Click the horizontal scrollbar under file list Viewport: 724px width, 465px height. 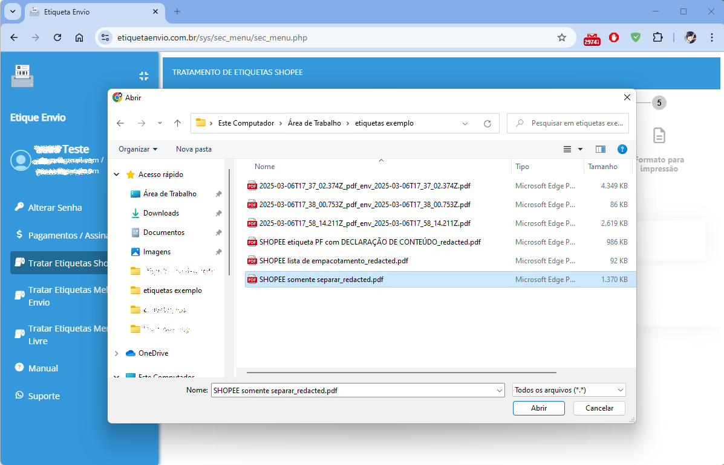point(401,373)
